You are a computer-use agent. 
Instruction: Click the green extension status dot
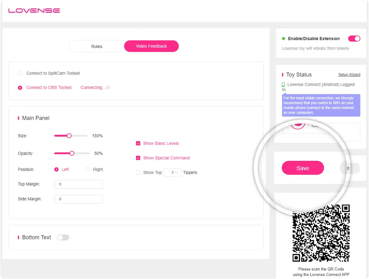pos(283,39)
